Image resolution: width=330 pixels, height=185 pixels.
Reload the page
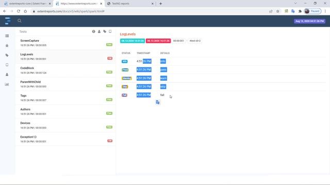pos(19,11)
